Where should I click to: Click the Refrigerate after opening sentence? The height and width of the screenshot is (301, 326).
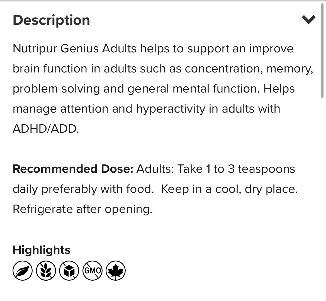coord(82,209)
